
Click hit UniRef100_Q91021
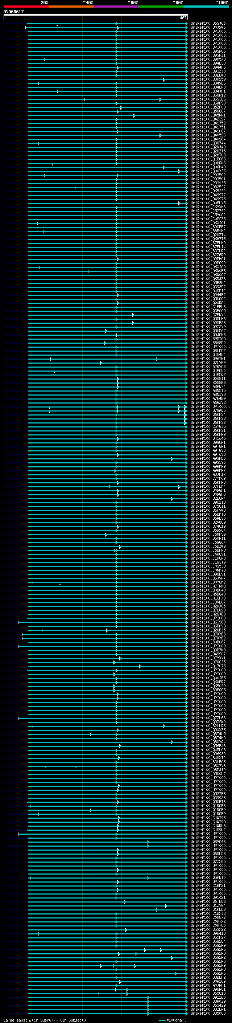[x=208, y=897]
